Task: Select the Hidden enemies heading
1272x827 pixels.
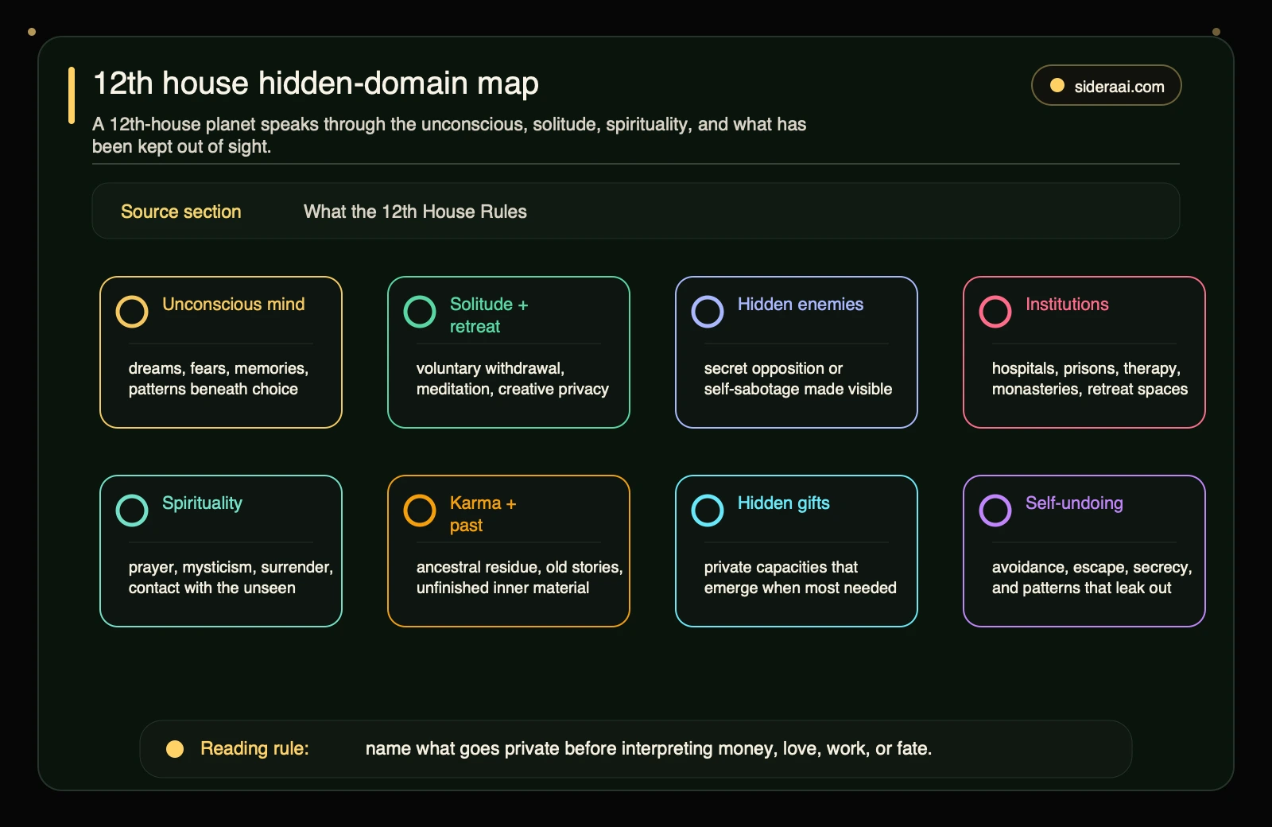Action: click(x=801, y=305)
